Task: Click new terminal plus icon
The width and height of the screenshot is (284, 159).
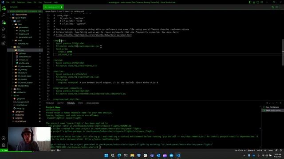Action: [x=267, y=103]
